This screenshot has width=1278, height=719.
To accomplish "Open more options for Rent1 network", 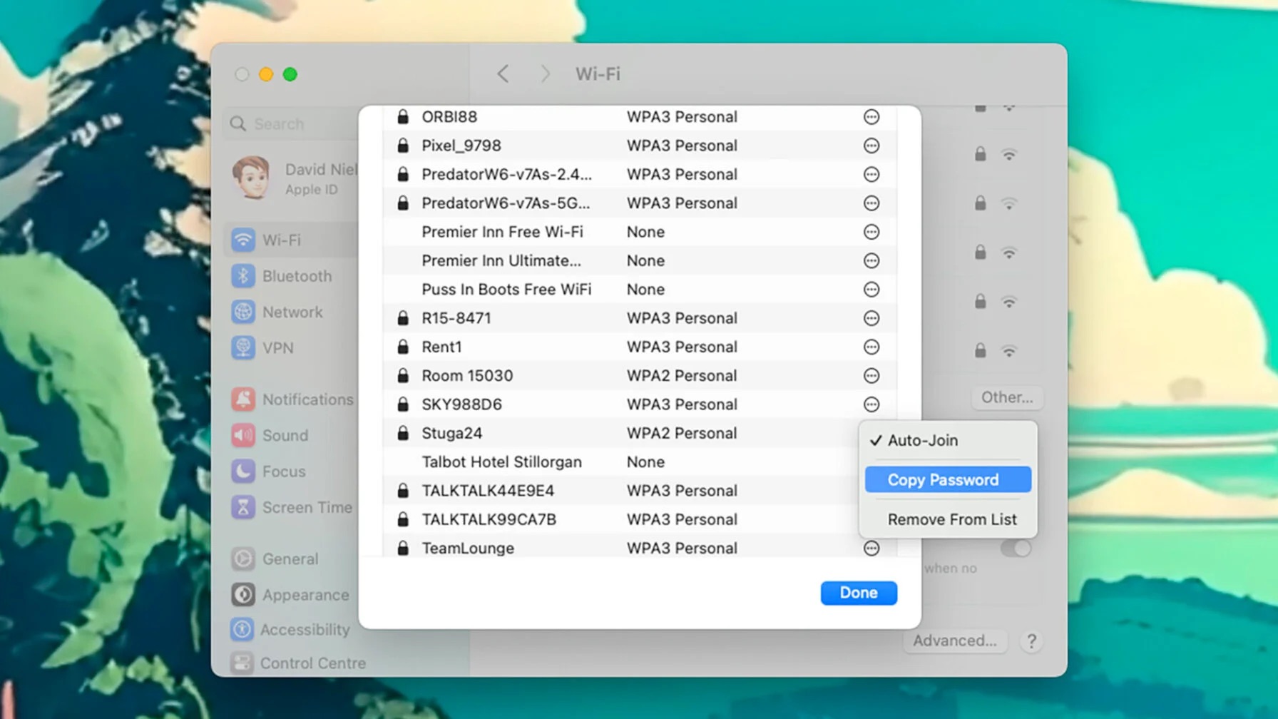I will click(871, 347).
